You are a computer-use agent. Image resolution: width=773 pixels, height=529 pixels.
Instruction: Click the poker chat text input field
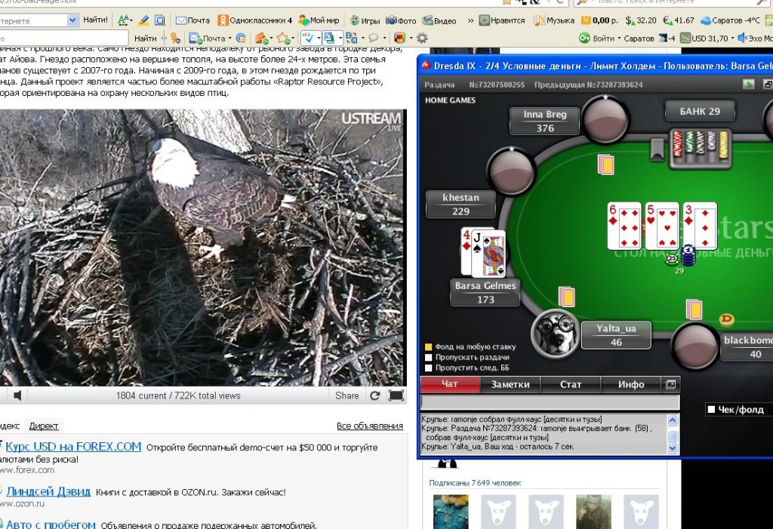click(550, 402)
